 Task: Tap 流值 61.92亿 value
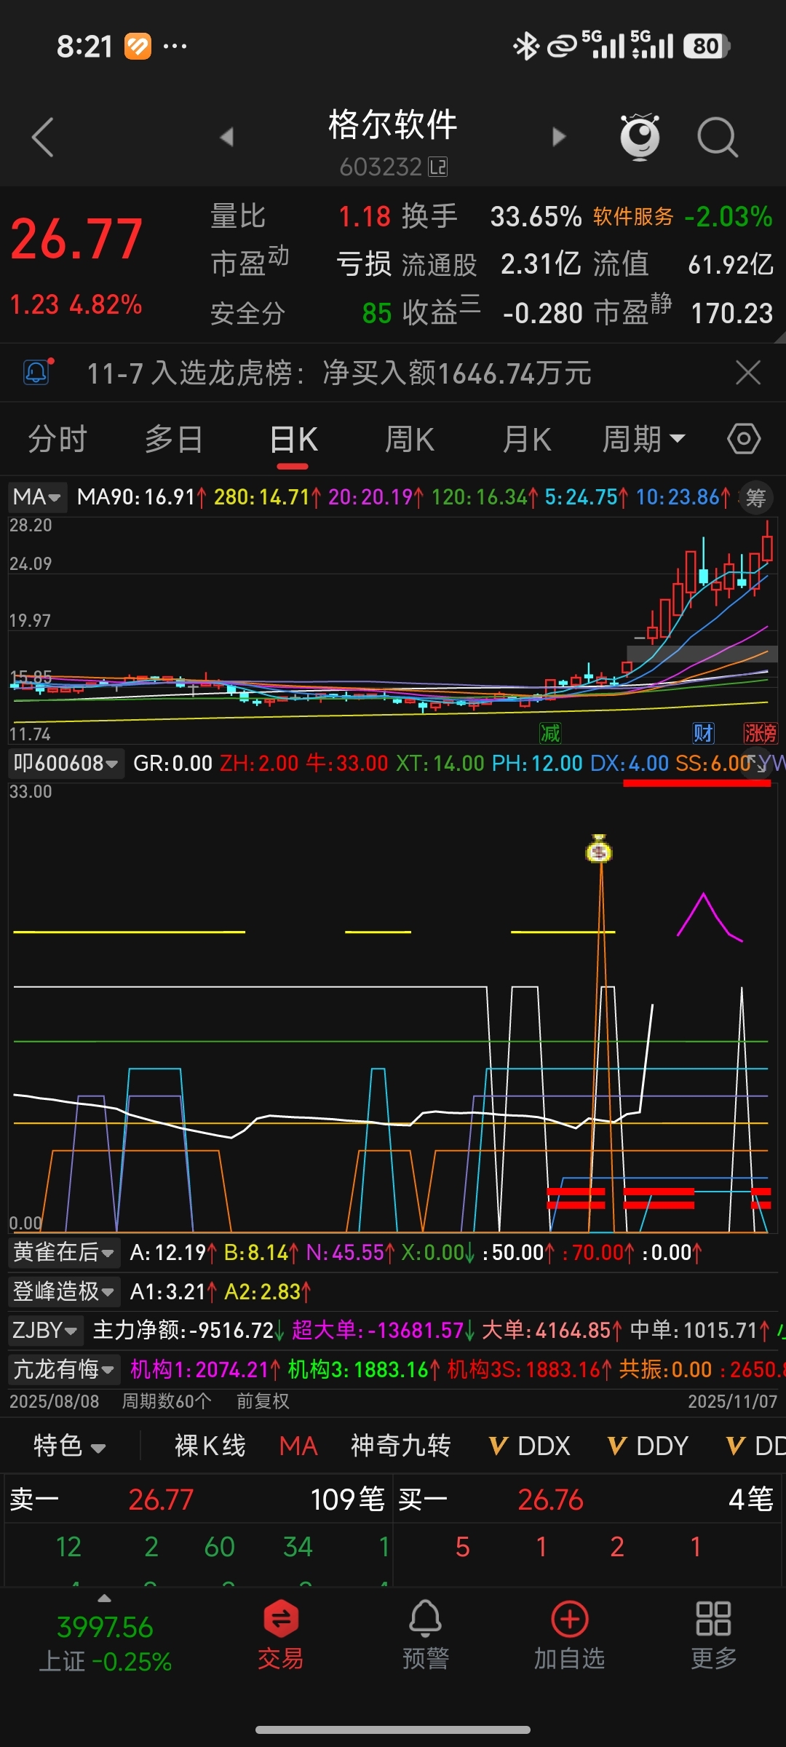[731, 264]
